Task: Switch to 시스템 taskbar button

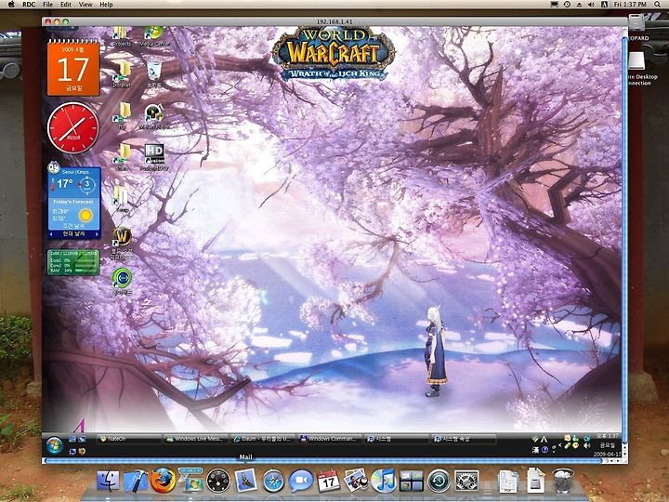Action: click(396, 439)
